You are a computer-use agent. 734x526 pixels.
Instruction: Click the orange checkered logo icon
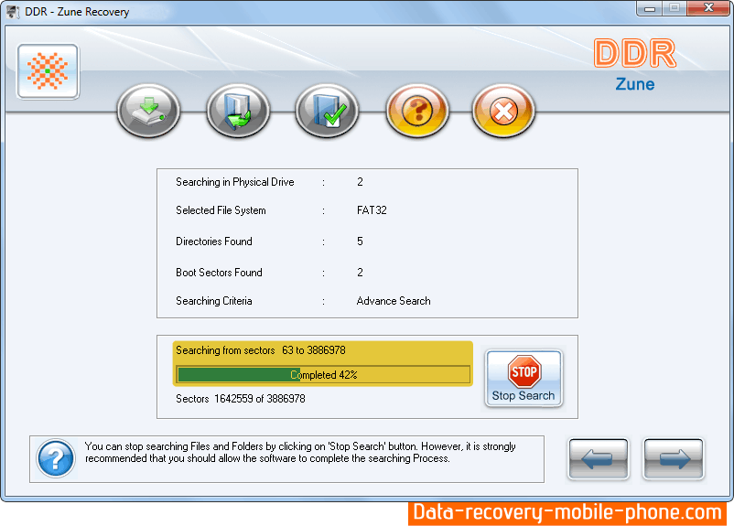[48, 71]
